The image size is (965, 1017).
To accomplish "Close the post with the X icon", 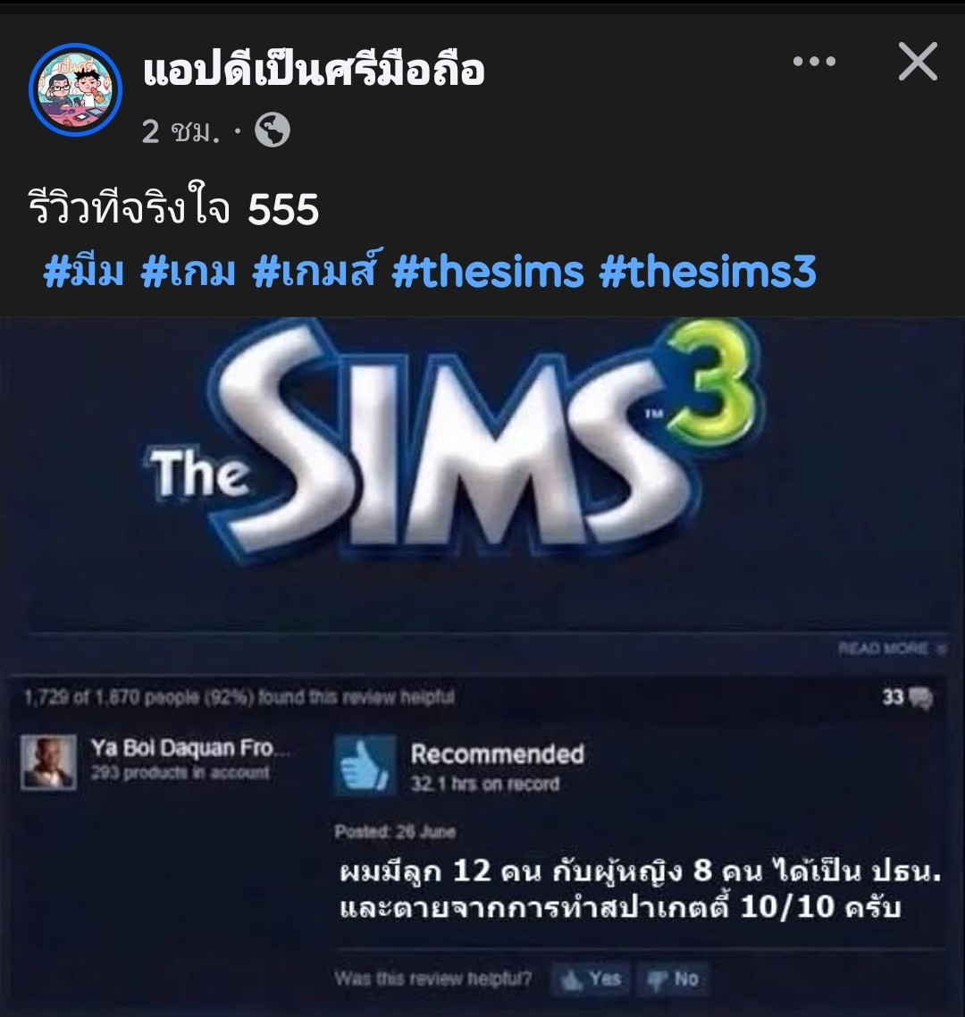I will [918, 62].
